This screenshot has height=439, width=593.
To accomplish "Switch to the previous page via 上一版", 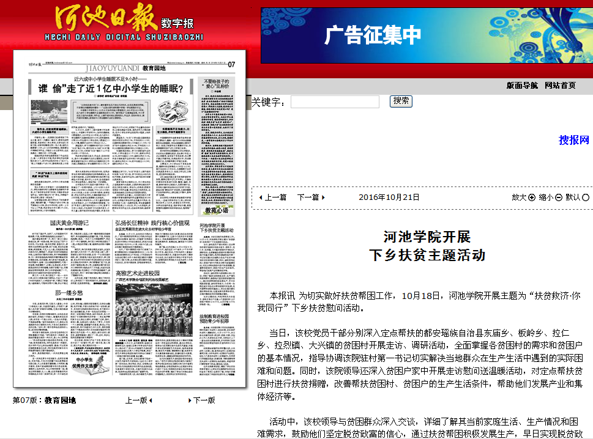I will point(138,400).
